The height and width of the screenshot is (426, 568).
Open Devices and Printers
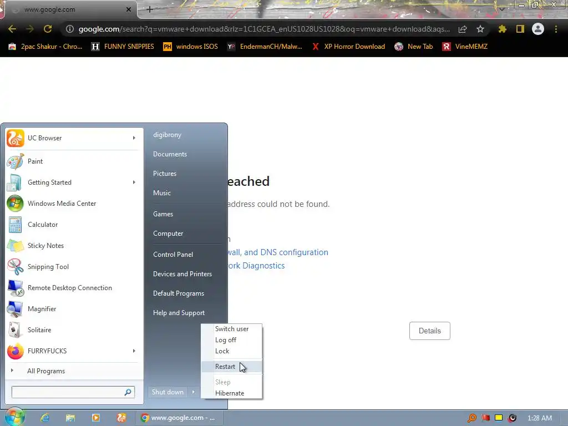(x=182, y=274)
